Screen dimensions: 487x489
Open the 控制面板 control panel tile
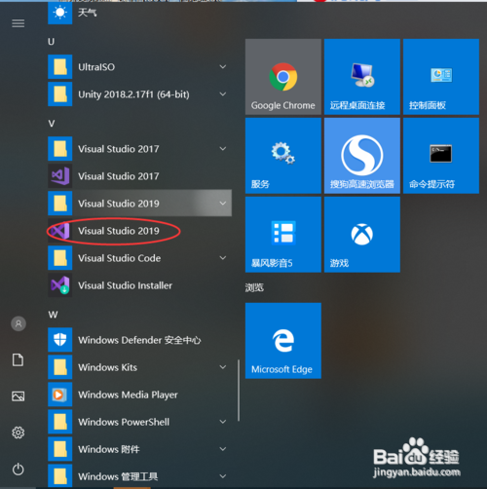coord(441,77)
